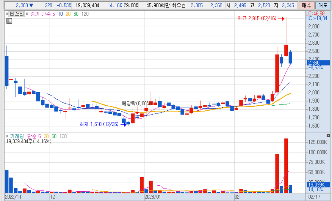Click the 1,600 price axis label

click(x=314, y=126)
